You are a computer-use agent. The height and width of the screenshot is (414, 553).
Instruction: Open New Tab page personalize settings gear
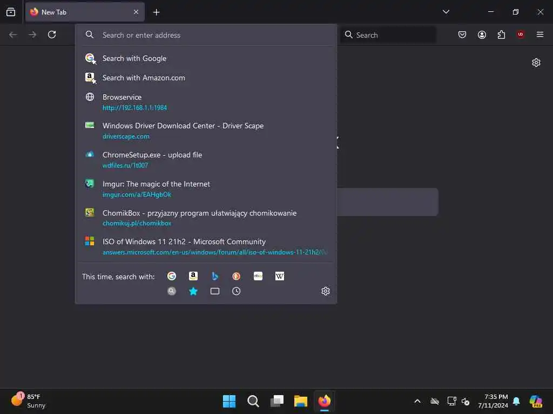coord(536,63)
